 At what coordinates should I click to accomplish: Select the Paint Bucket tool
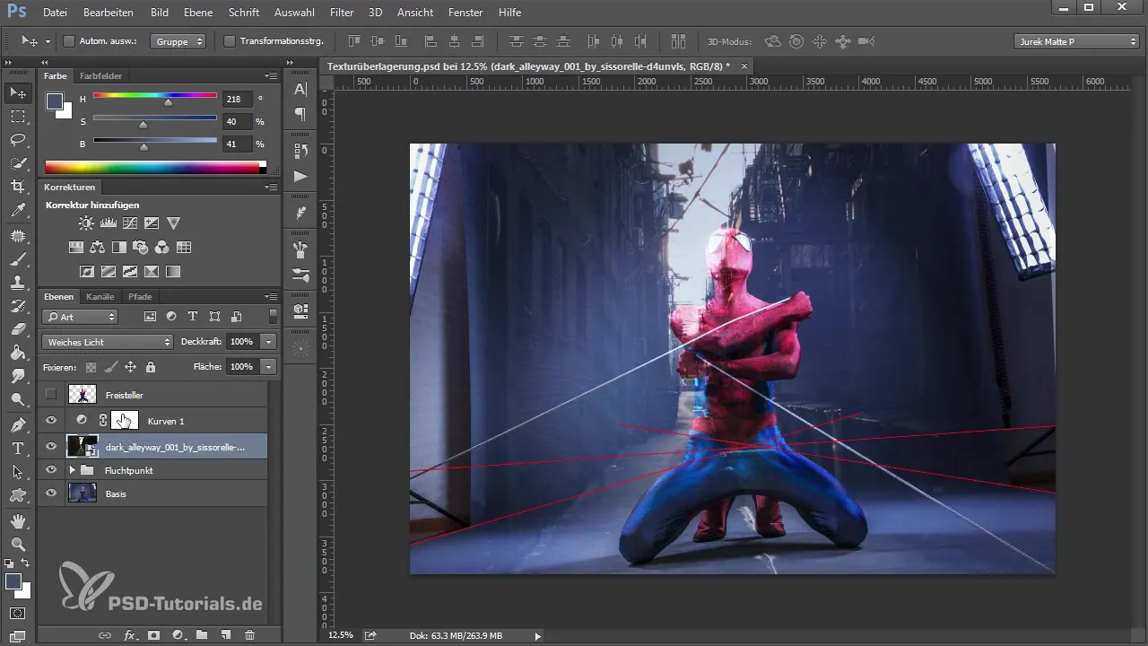tap(17, 352)
